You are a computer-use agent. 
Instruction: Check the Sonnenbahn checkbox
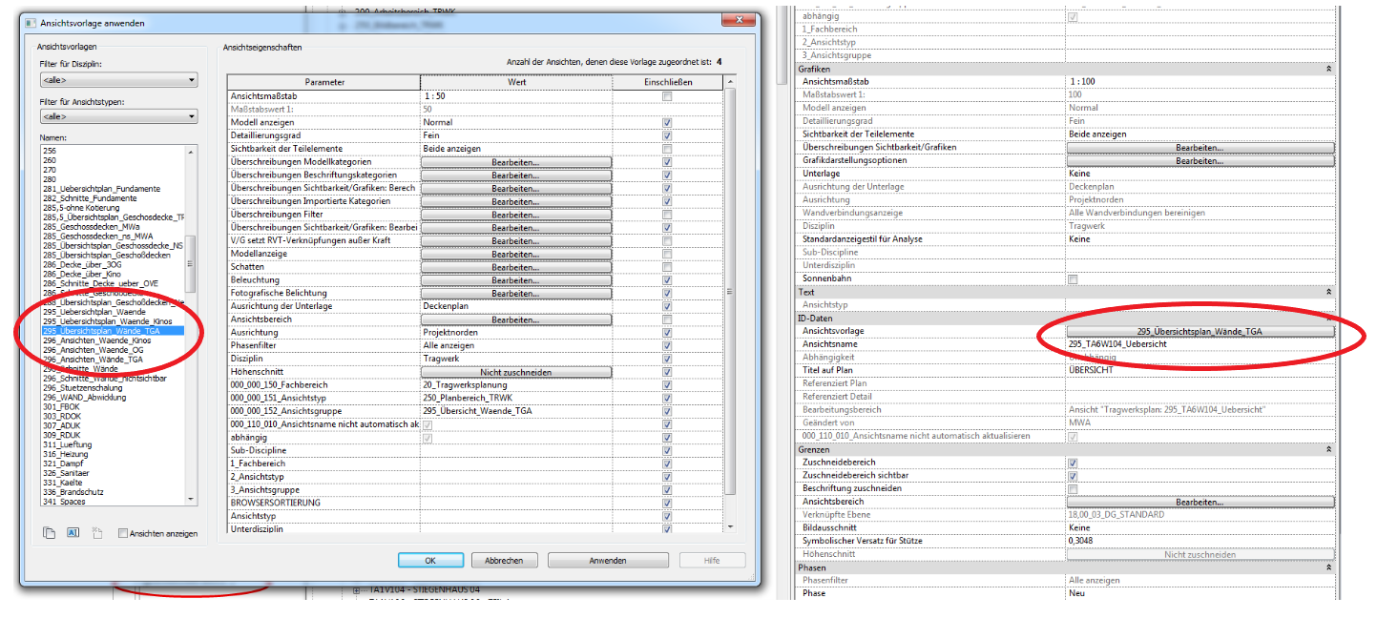(1073, 278)
